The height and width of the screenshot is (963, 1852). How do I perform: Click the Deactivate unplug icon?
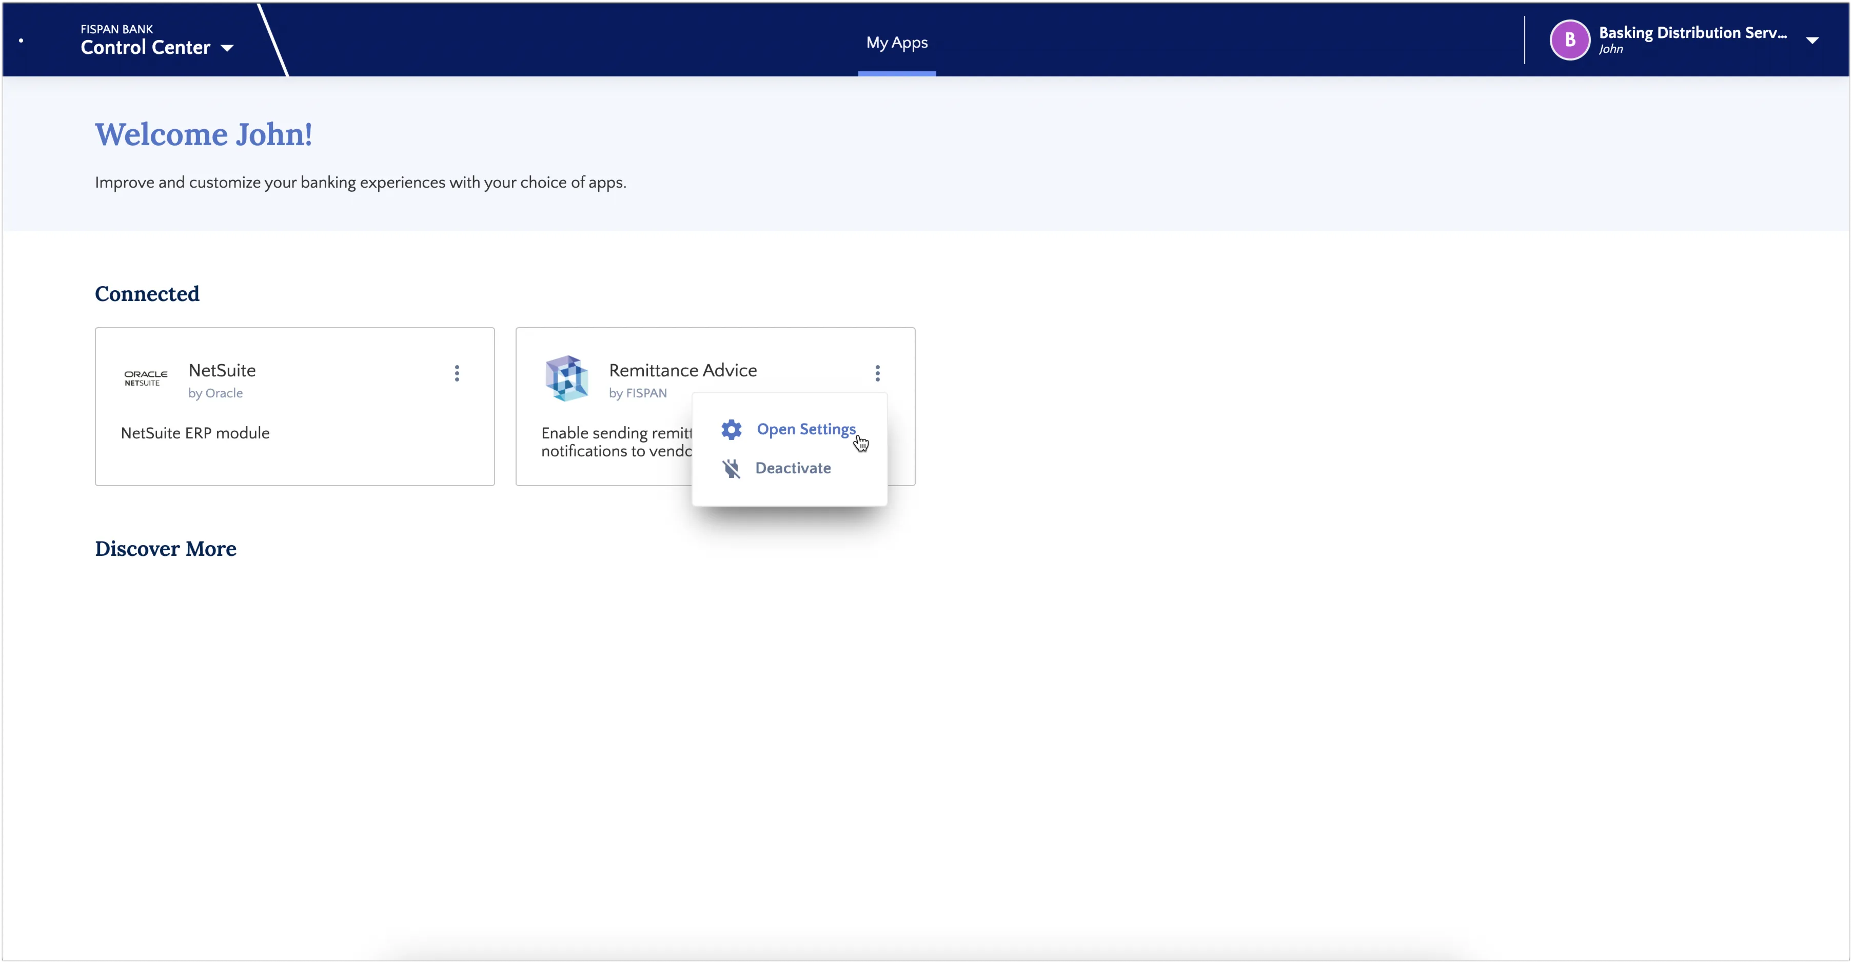(731, 469)
